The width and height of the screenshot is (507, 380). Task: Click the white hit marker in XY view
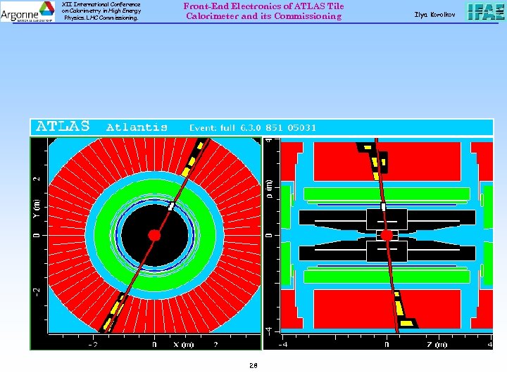tap(171, 206)
